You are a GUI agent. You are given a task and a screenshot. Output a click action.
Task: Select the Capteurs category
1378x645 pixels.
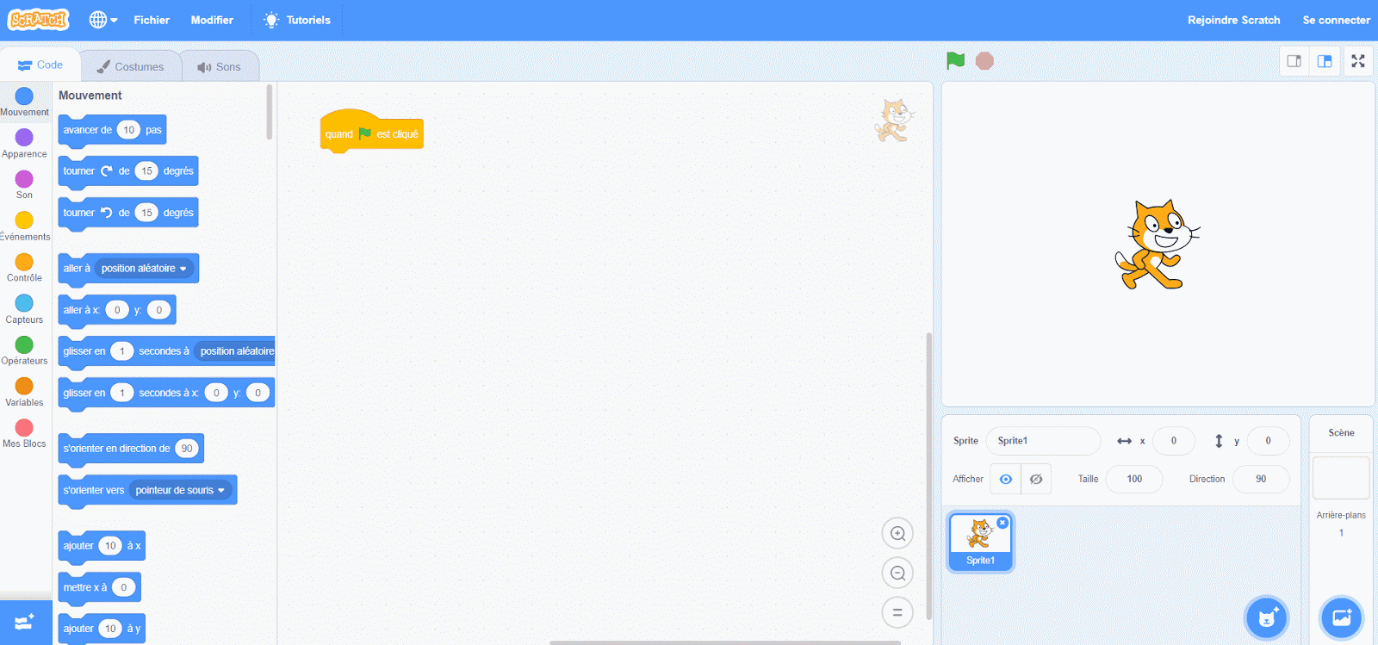24,308
